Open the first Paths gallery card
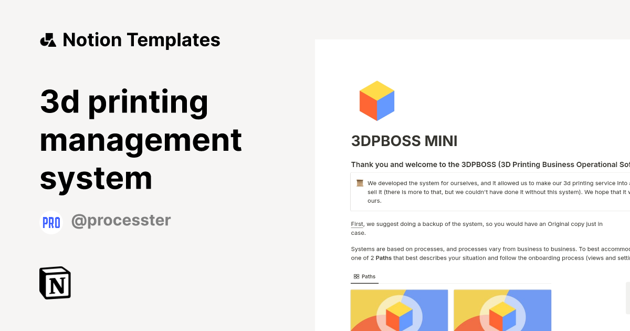This screenshot has height=331, width=630. (x=399, y=310)
